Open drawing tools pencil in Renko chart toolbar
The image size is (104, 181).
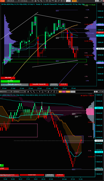[31, 92]
